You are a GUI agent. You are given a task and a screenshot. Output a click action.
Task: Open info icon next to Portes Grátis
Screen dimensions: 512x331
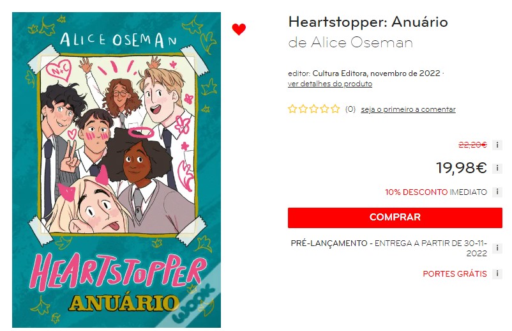(497, 273)
